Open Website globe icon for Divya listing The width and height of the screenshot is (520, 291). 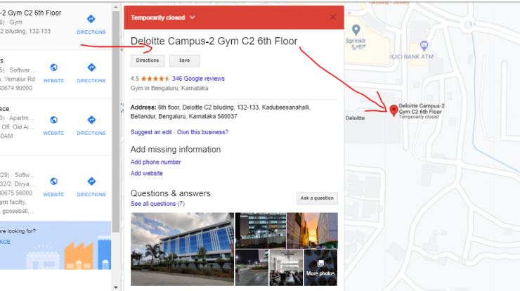tap(53, 181)
